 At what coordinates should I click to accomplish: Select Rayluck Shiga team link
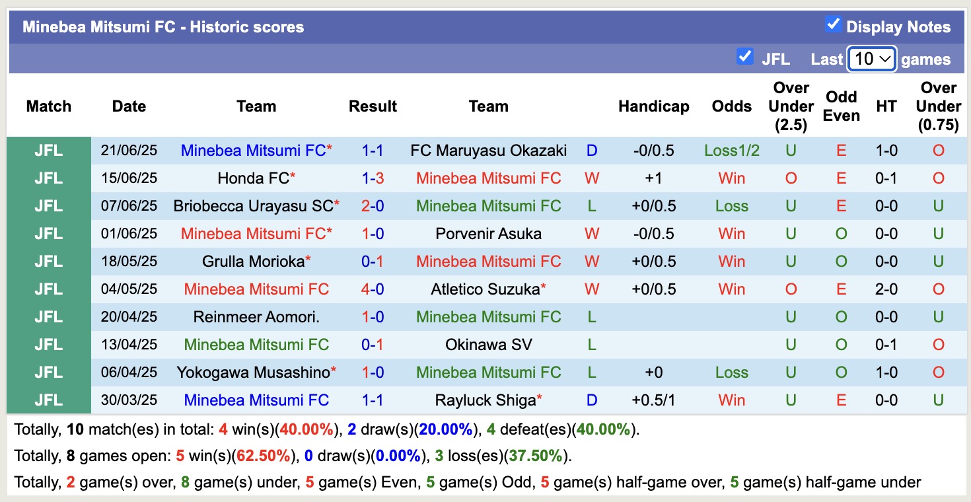click(485, 400)
